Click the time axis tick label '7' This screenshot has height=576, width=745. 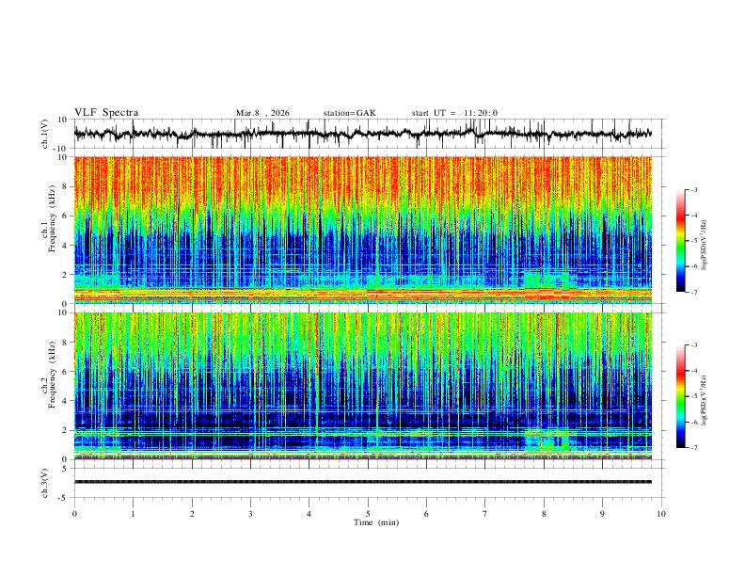pos(485,514)
